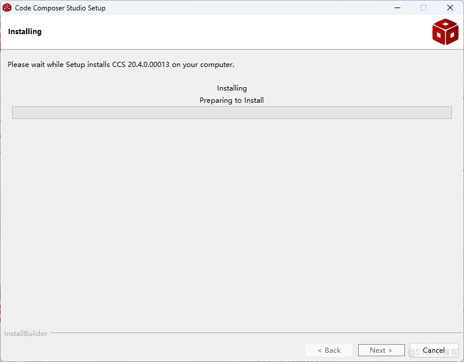Click the centered 'Installing' status label

[231, 88]
